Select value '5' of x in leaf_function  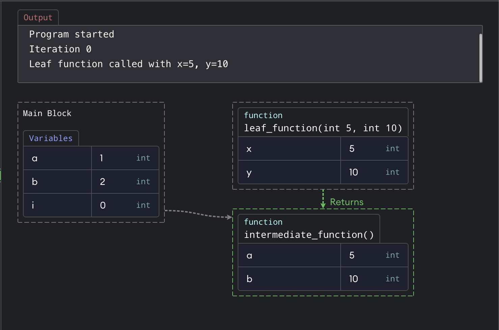352,148
